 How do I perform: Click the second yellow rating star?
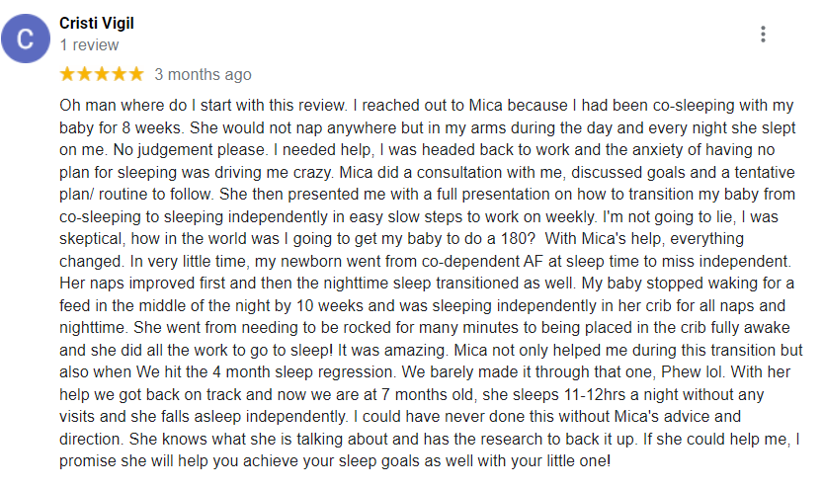click(x=85, y=74)
